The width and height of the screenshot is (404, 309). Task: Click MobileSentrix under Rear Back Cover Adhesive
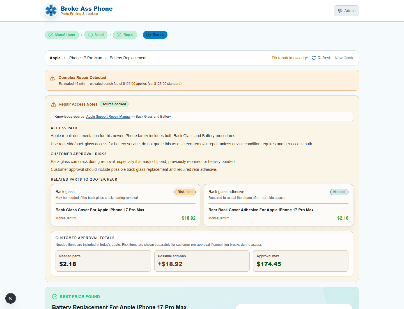click(x=219, y=218)
